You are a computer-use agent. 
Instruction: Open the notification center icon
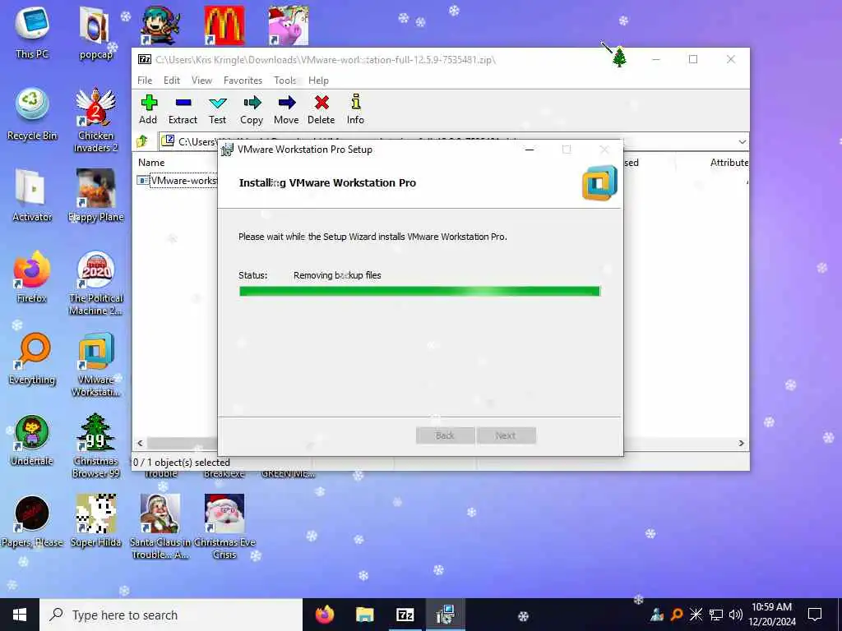pos(815,615)
